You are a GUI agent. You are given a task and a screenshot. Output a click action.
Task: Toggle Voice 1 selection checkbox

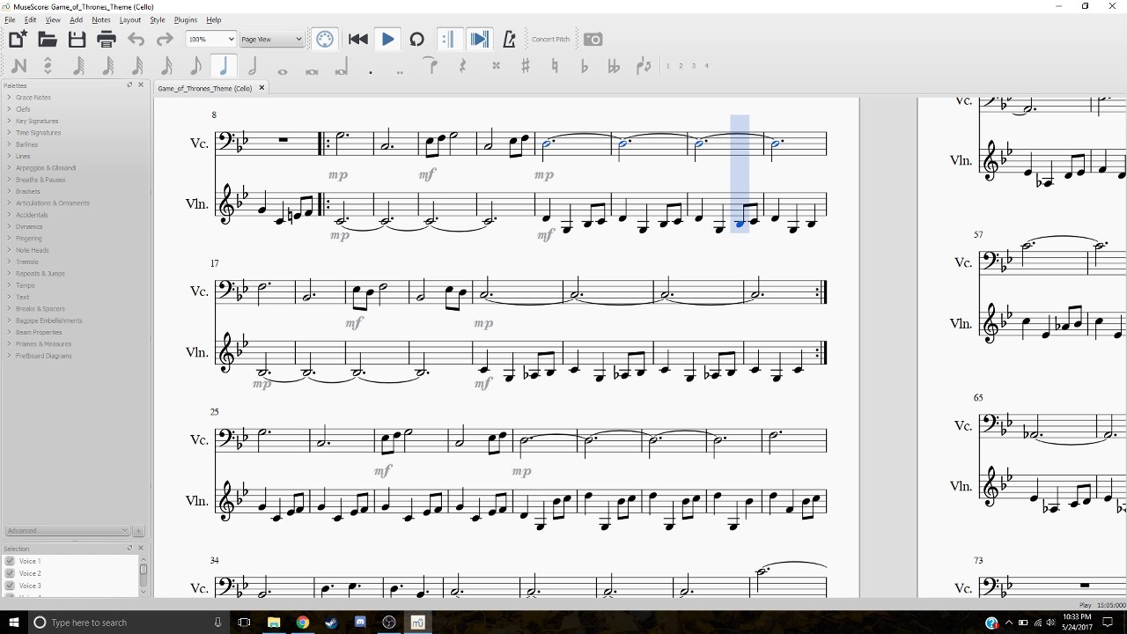click(x=10, y=561)
